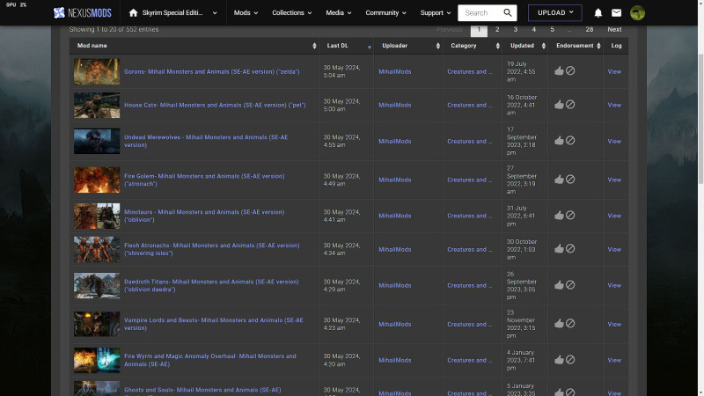Abstain from endorsing the Gorons mod

(570, 70)
